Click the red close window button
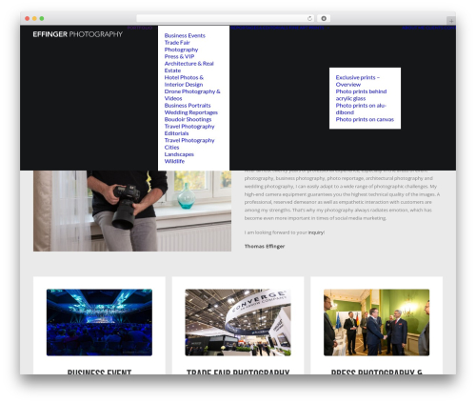476x403 pixels. tap(28, 18)
